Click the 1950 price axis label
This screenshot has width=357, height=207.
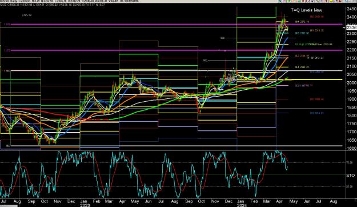tap(351, 91)
